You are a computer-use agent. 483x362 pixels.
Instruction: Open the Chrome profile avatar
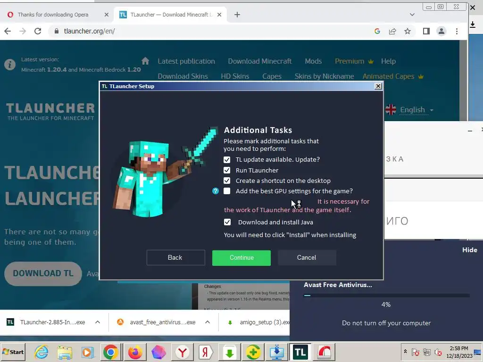coord(441,31)
